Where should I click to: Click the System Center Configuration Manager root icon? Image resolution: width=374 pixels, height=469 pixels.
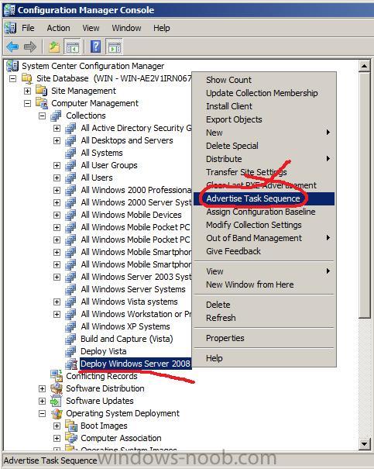tap(12, 66)
